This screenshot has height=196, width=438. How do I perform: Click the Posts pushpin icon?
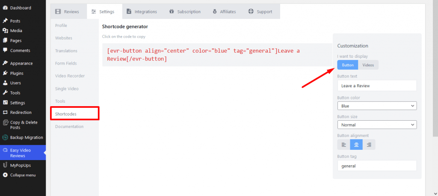pyautogui.click(x=5, y=21)
